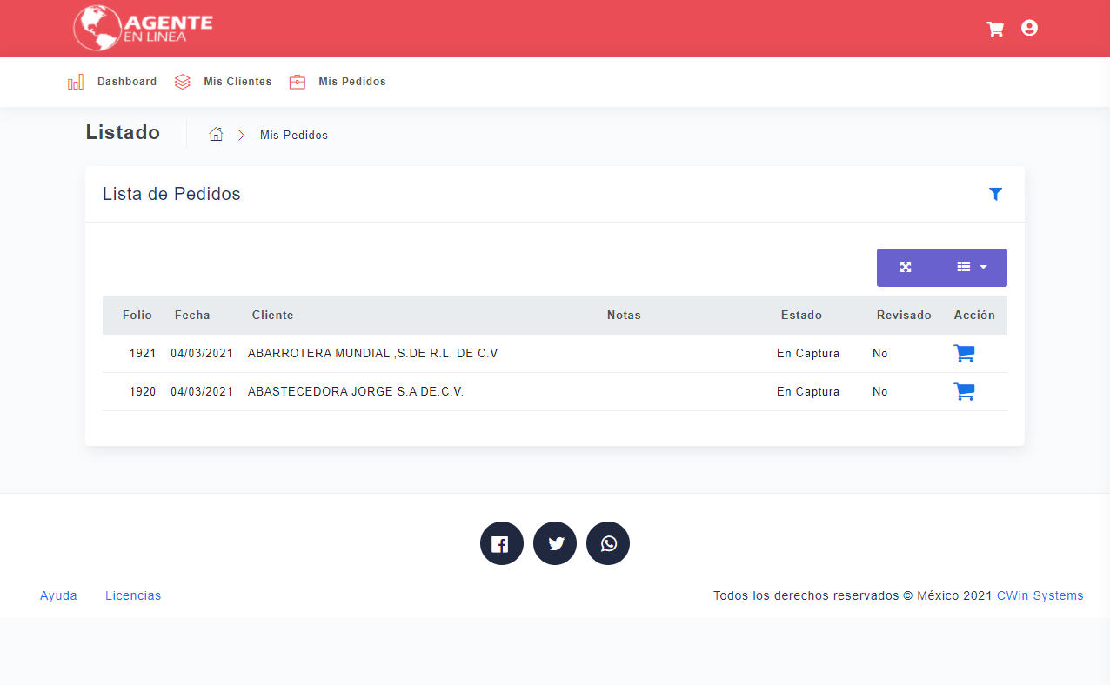Go to the Dashboard menu item

coord(113,82)
